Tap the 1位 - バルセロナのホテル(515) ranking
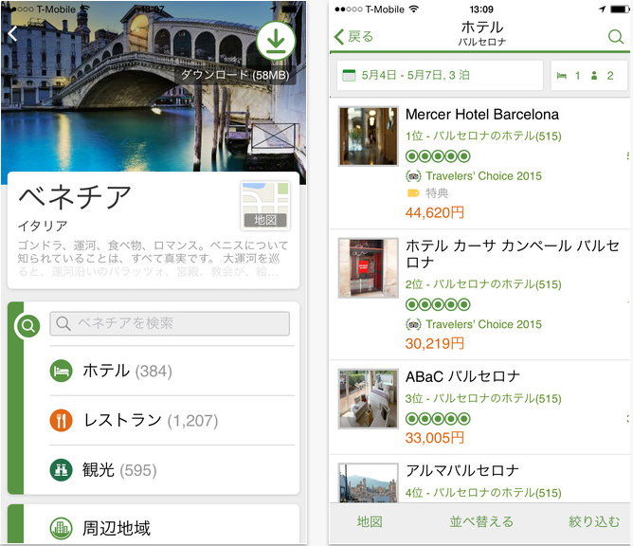633x546 pixels. [483, 136]
